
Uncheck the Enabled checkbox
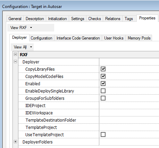103,84
